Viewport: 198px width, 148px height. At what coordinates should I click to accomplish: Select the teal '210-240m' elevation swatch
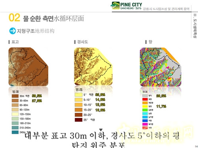coord(15,127)
